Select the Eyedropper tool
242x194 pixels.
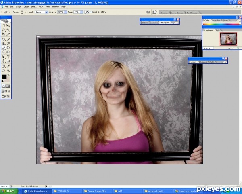click(8, 66)
